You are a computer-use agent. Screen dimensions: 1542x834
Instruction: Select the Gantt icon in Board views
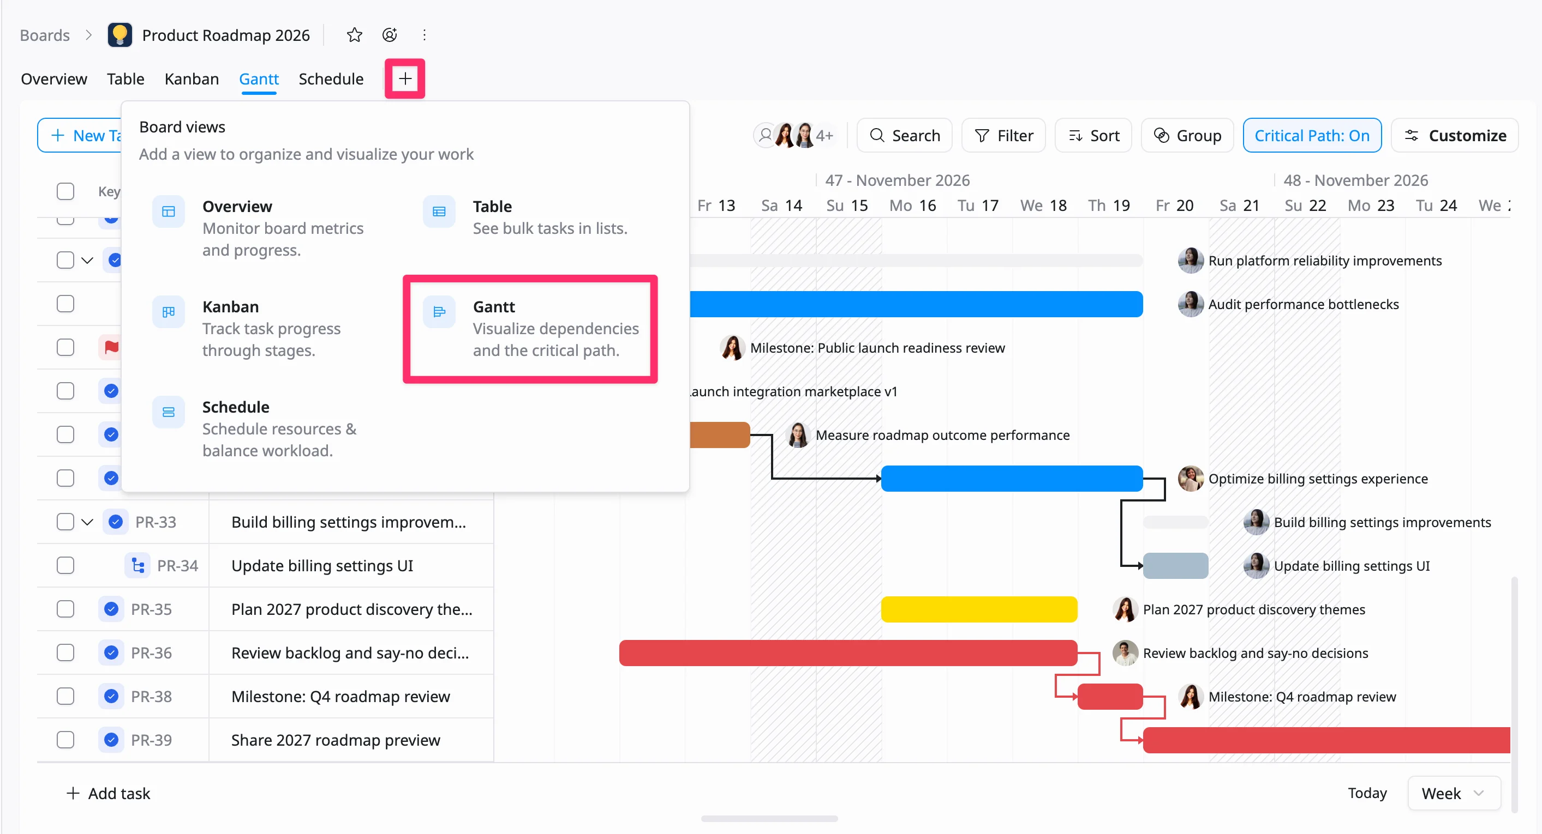tap(439, 312)
